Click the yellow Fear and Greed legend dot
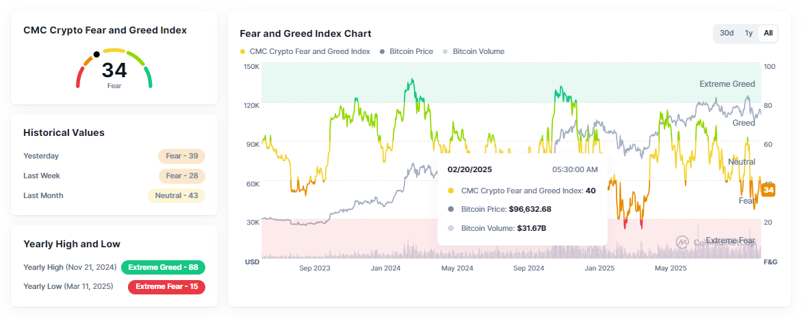 click(x=243, y=52)
